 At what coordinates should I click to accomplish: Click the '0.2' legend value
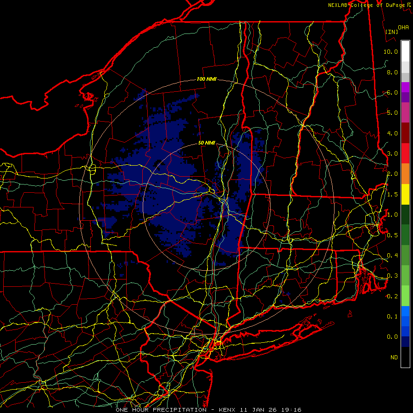click(392, 296)
